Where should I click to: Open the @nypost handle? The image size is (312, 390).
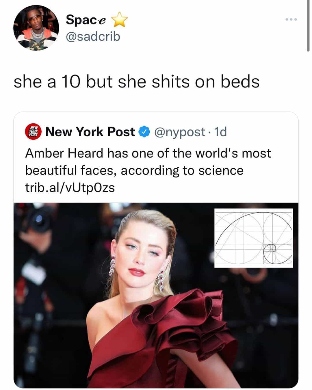click(x=180, y=132)
